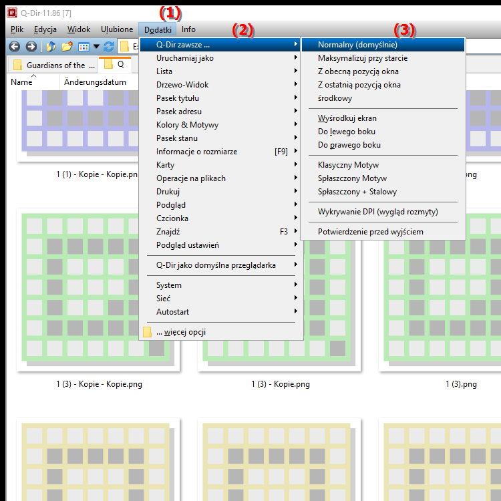Viewport: 501px width, 501px height.
Task: Open Q-Dir jako domyślna przeglądarka submenu
Action: coord(220,265)
